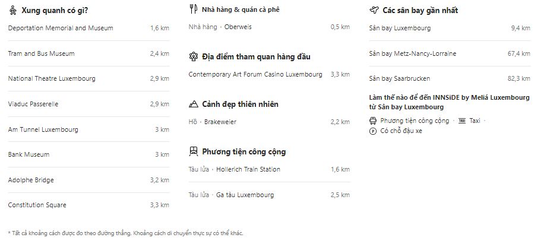
Task: Open Deportation Memorial and Museum entry
Action: click(61, 28)
